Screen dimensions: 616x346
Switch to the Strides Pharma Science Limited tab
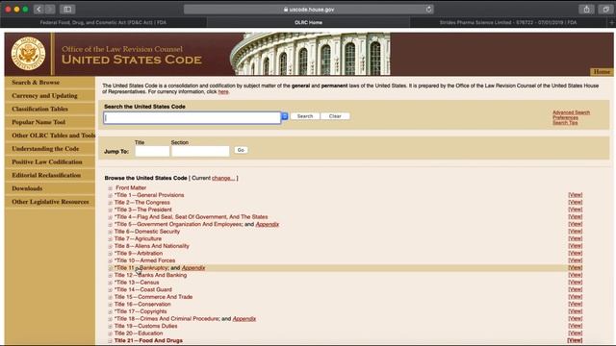click(508, 22)
